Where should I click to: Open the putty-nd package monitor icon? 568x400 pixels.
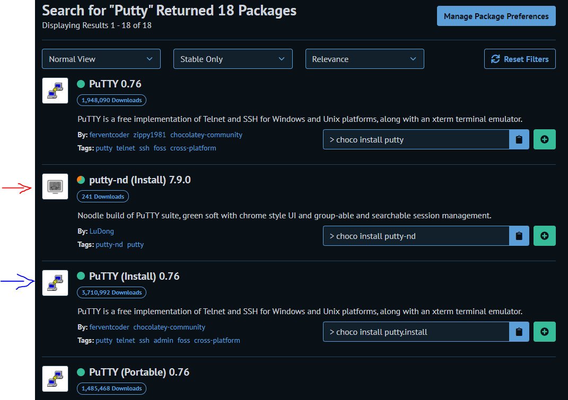tap(55, 186)
